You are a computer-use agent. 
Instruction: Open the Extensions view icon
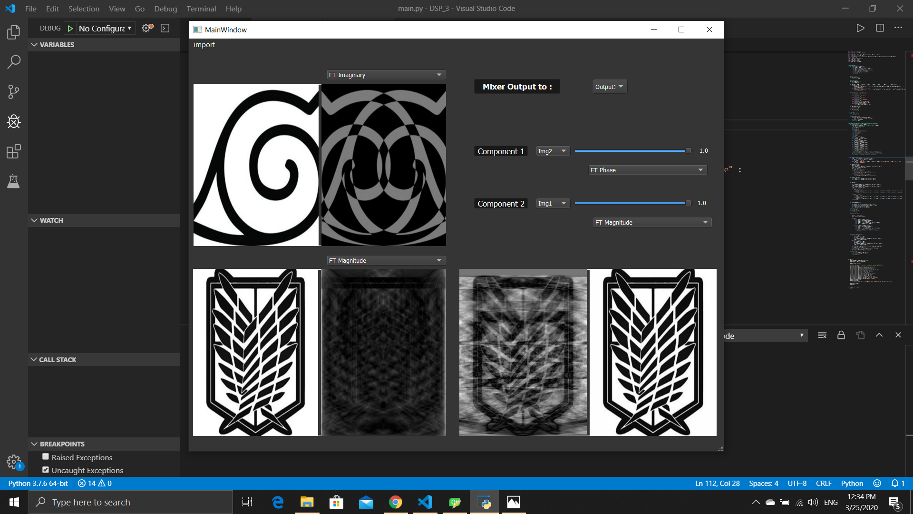point(14,152)
